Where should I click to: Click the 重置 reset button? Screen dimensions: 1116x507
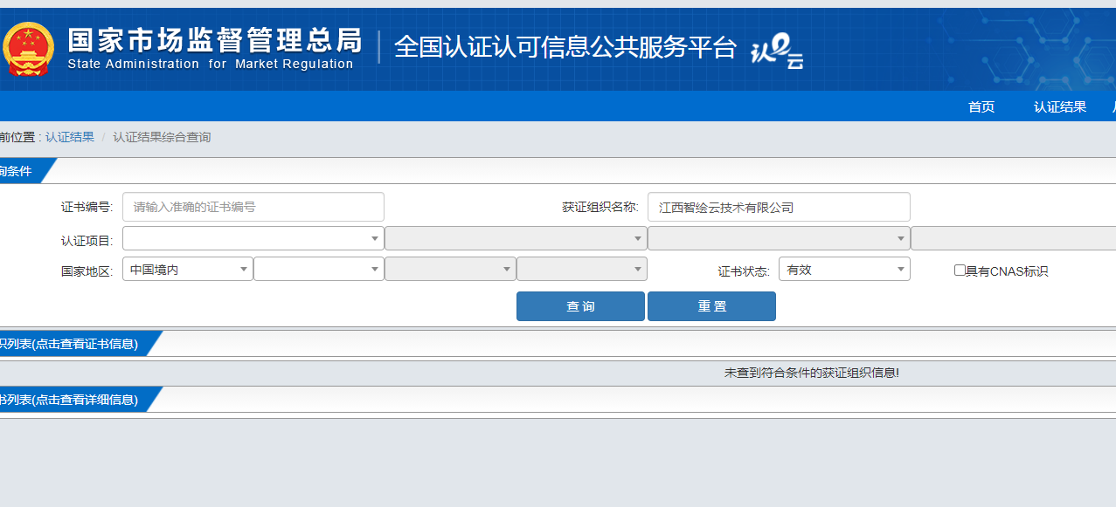tap(711, 306)
